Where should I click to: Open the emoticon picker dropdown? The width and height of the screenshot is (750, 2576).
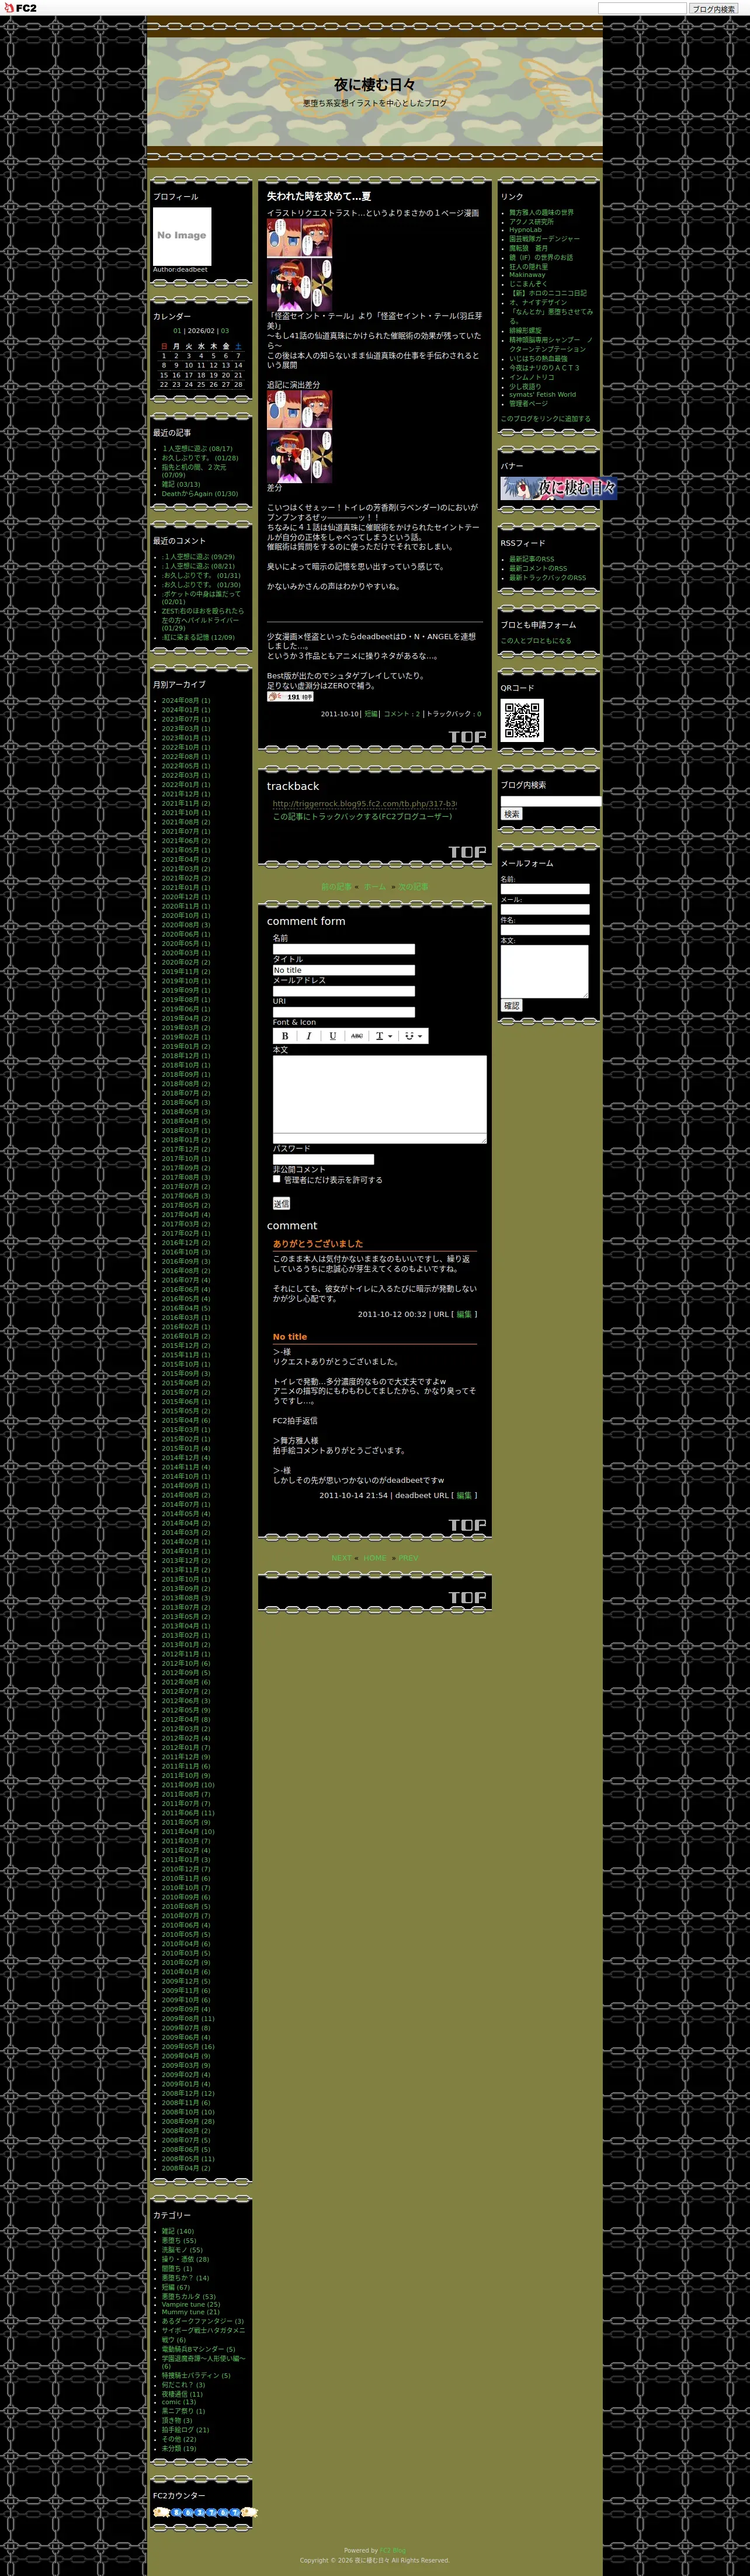[413, 1036]
